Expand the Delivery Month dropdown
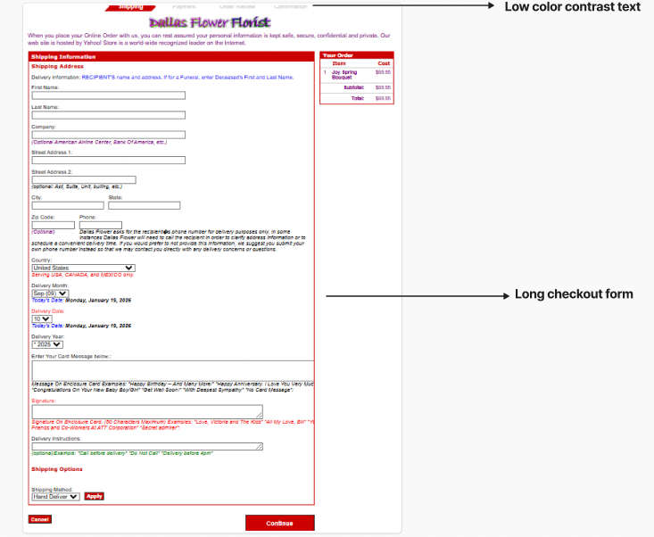 tap(47, 293)
